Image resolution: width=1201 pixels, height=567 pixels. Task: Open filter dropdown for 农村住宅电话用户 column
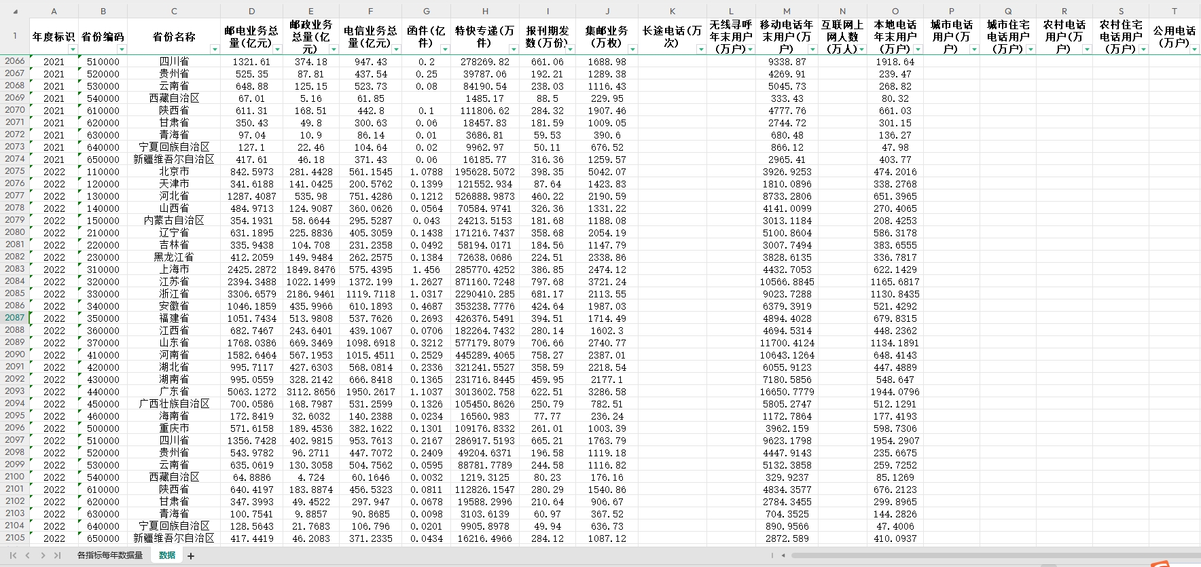click(1143, 49)
